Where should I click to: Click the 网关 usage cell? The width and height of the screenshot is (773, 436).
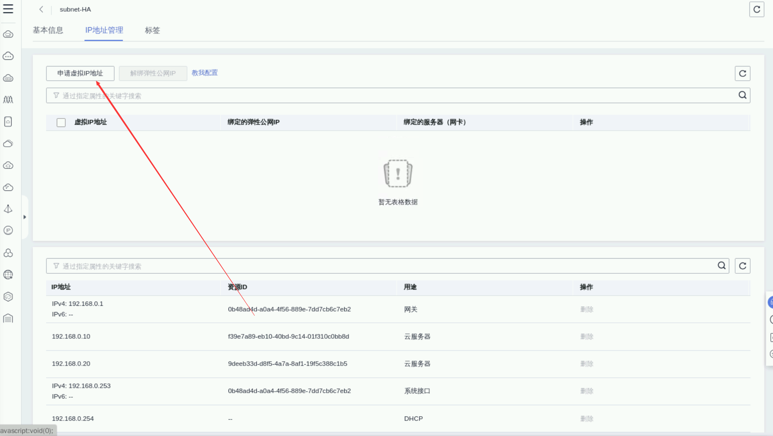click(411, 309)
